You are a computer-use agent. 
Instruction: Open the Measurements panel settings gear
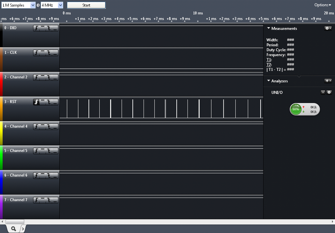tap(328, 28)
